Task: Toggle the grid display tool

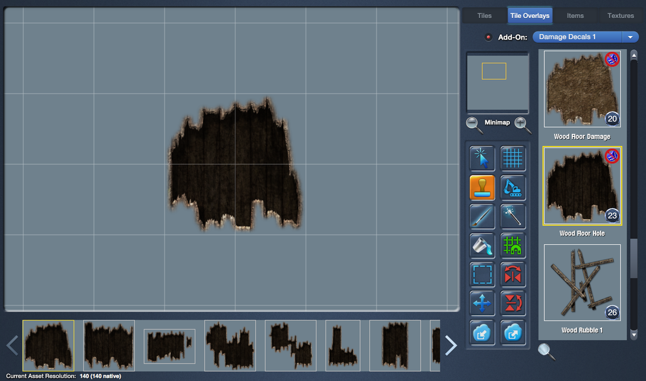Action: pos(513,159)
